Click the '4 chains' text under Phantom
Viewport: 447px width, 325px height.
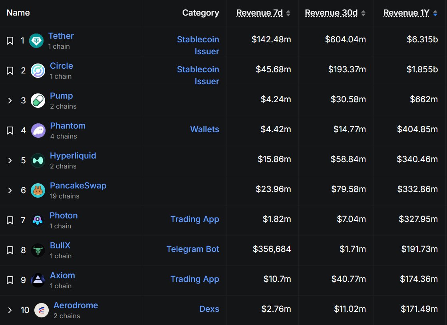click(x=64, y=137)
